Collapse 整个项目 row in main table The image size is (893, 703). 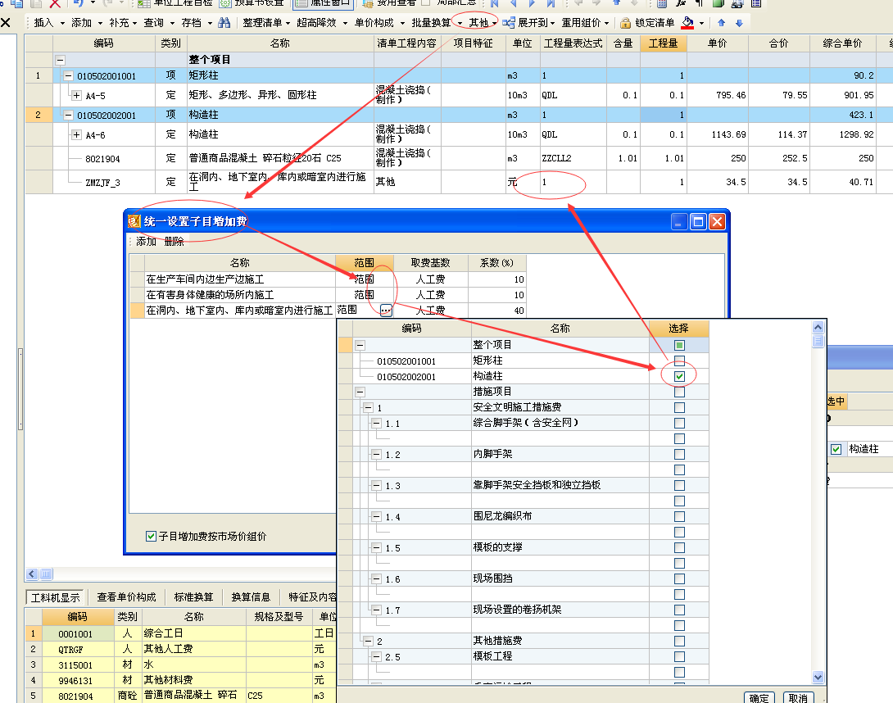tap(61, 60)
